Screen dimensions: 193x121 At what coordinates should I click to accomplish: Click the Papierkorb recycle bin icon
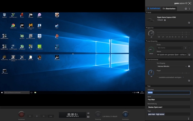(5, 15)
